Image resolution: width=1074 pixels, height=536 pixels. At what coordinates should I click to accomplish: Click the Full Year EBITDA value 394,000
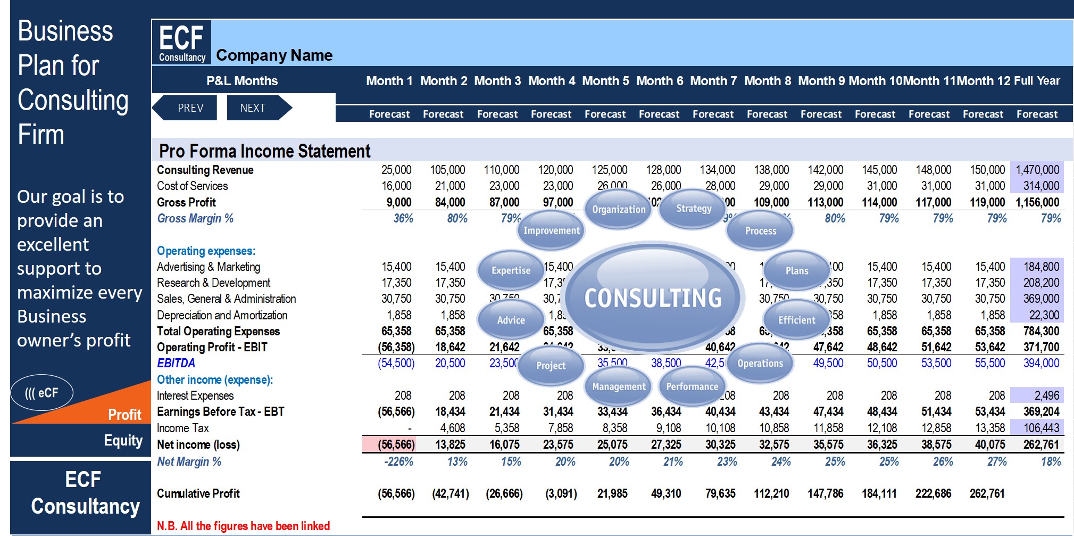(1041, 363)
